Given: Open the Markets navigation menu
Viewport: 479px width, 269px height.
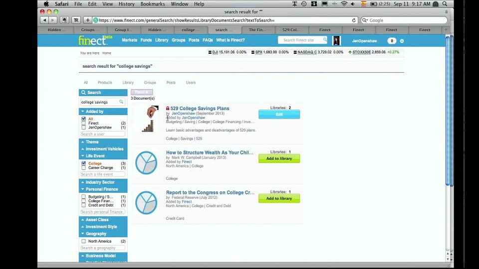Looking at the screenshot, I should click(x=130, y=40).
